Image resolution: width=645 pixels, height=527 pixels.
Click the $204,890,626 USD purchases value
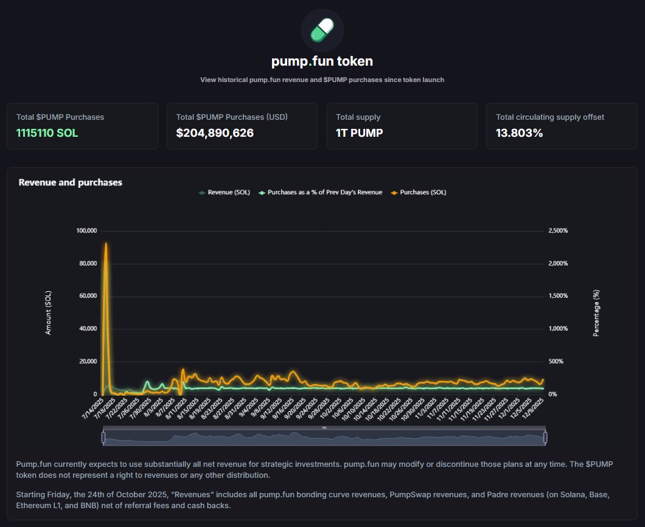(x=215, y=133)
